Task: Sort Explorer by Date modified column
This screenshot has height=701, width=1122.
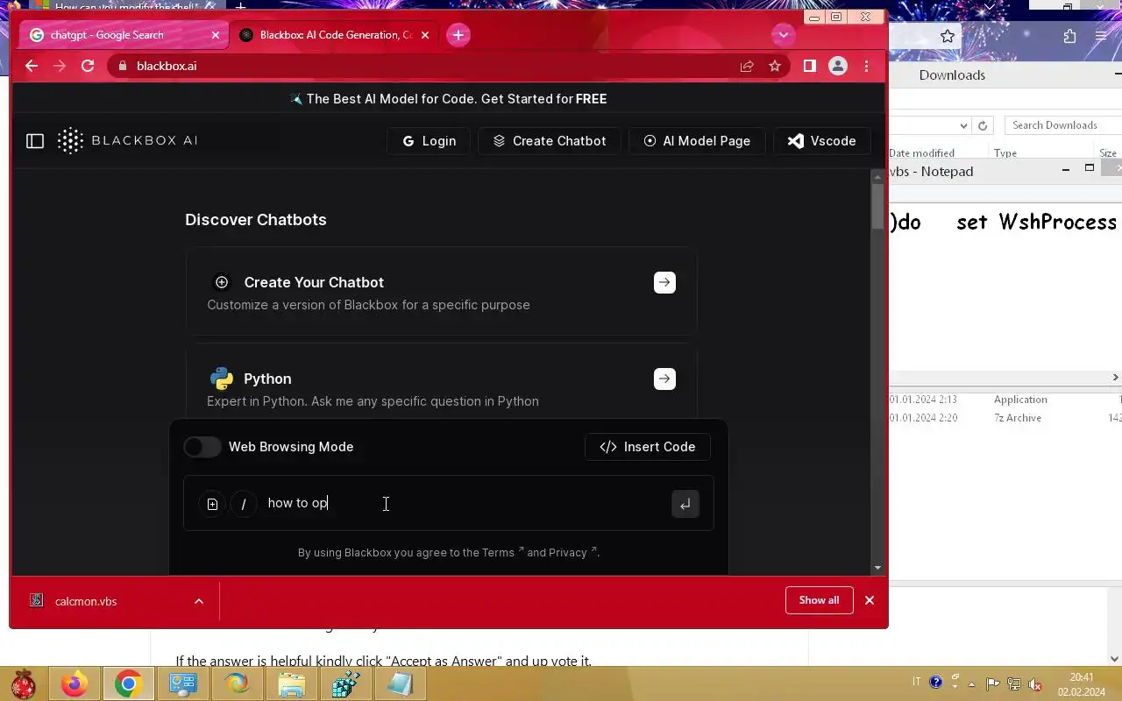Action: pyautogui.click(x=921, y=152)
